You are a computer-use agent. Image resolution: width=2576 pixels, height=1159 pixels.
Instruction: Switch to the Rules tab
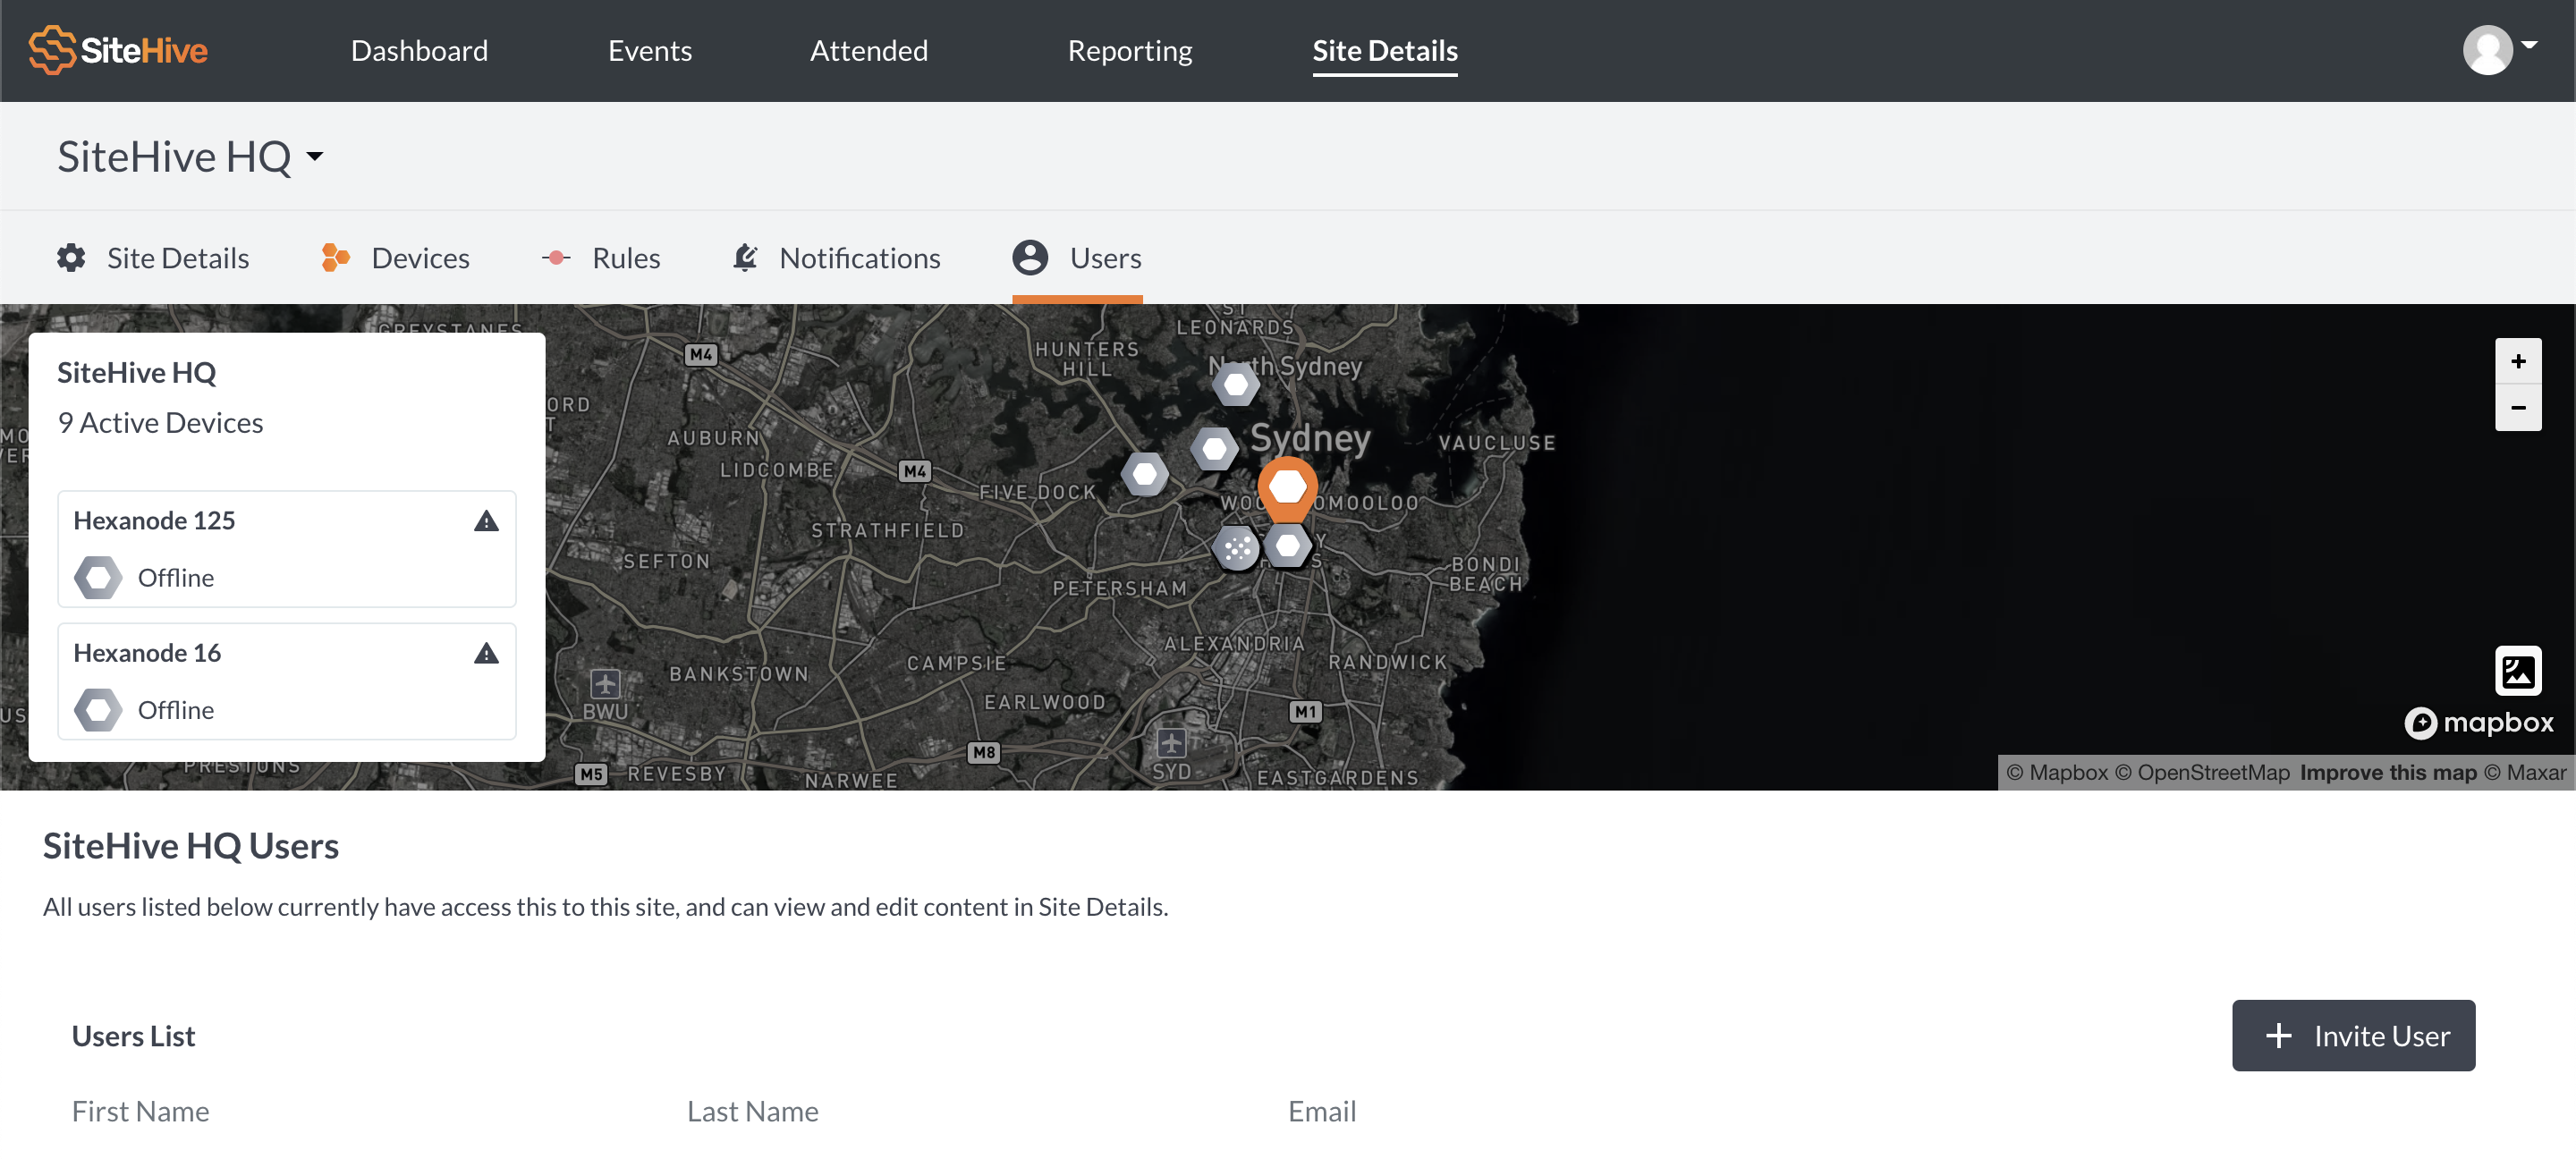pyautogui.click(x=601, y=258)
